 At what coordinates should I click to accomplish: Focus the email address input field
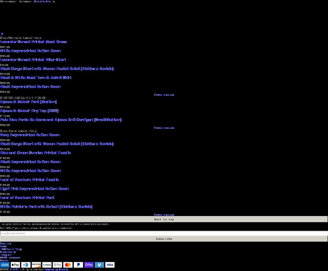coord(164,233)
